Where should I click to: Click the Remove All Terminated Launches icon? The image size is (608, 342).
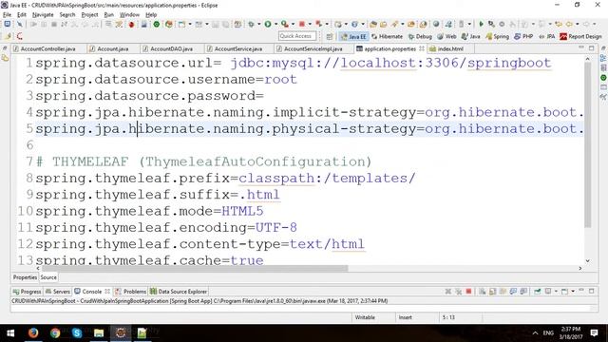pyautogui.click(x=458, y=292)
